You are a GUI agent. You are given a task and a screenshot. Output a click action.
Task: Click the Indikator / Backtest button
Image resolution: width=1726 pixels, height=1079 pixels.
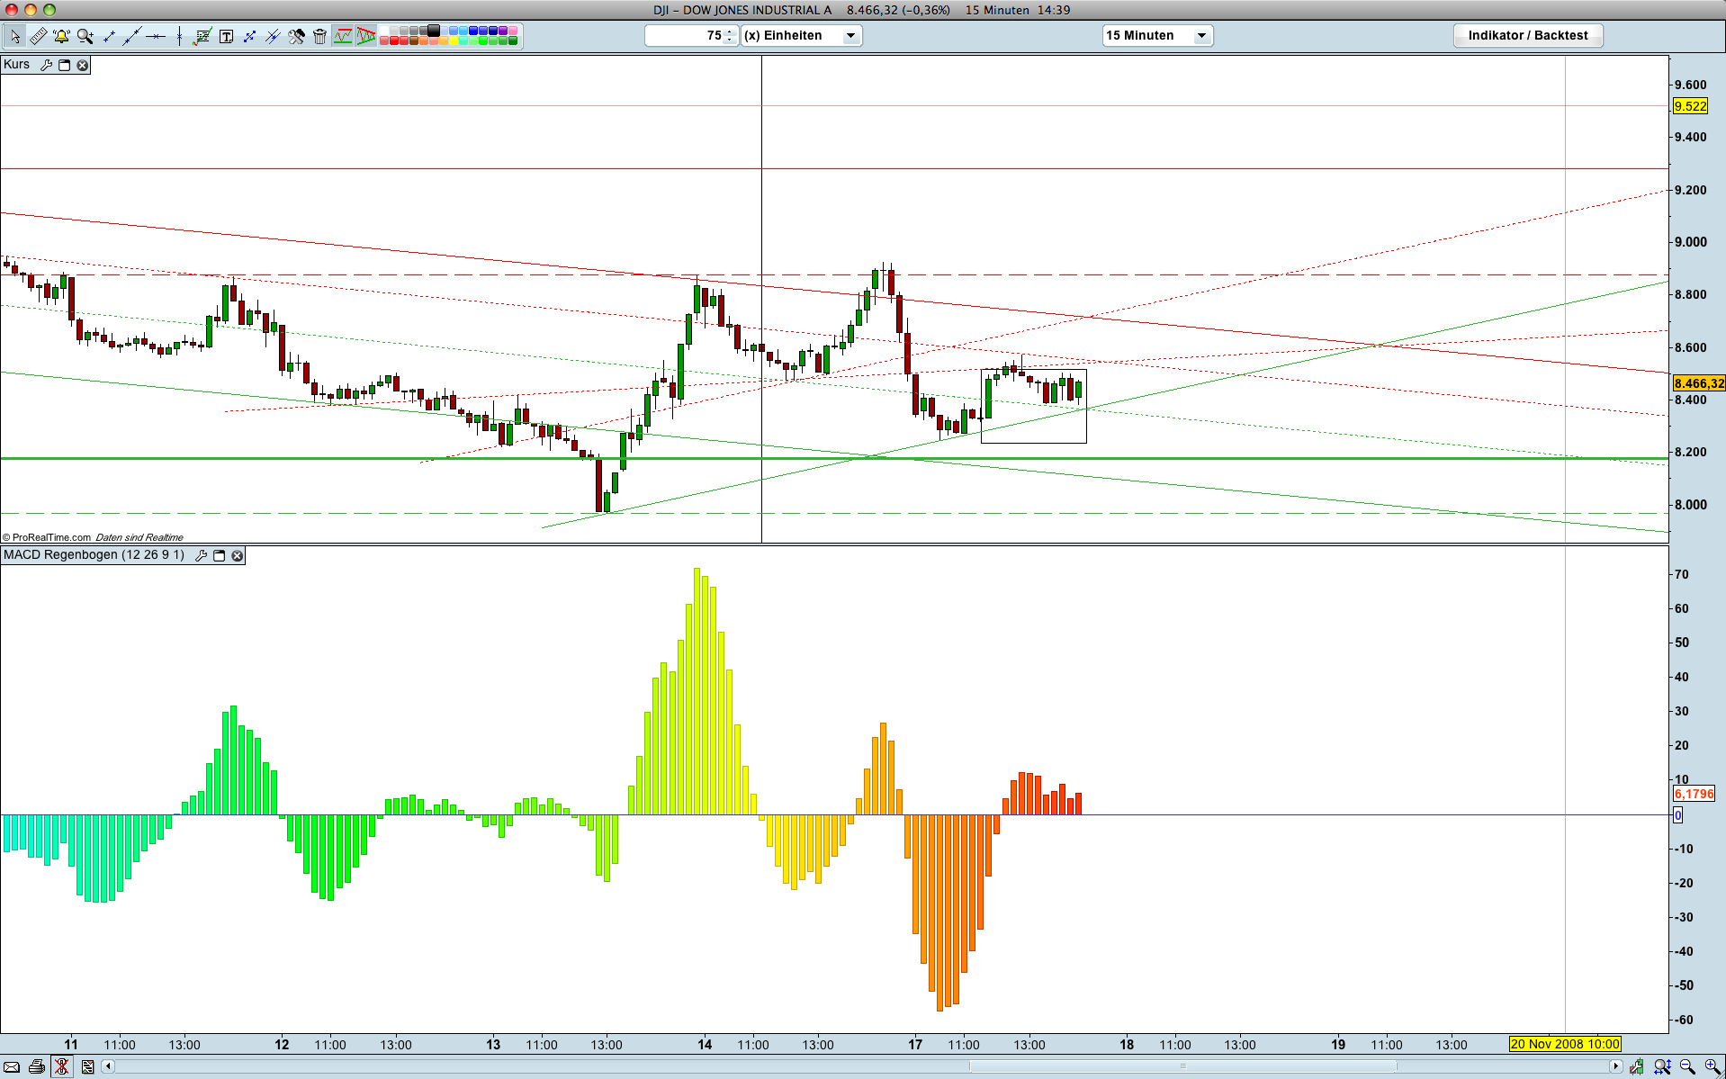[1528, 35]
